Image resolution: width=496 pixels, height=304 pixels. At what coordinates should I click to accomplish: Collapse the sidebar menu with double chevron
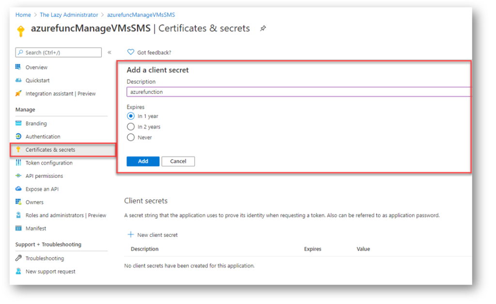pos(109,52)
